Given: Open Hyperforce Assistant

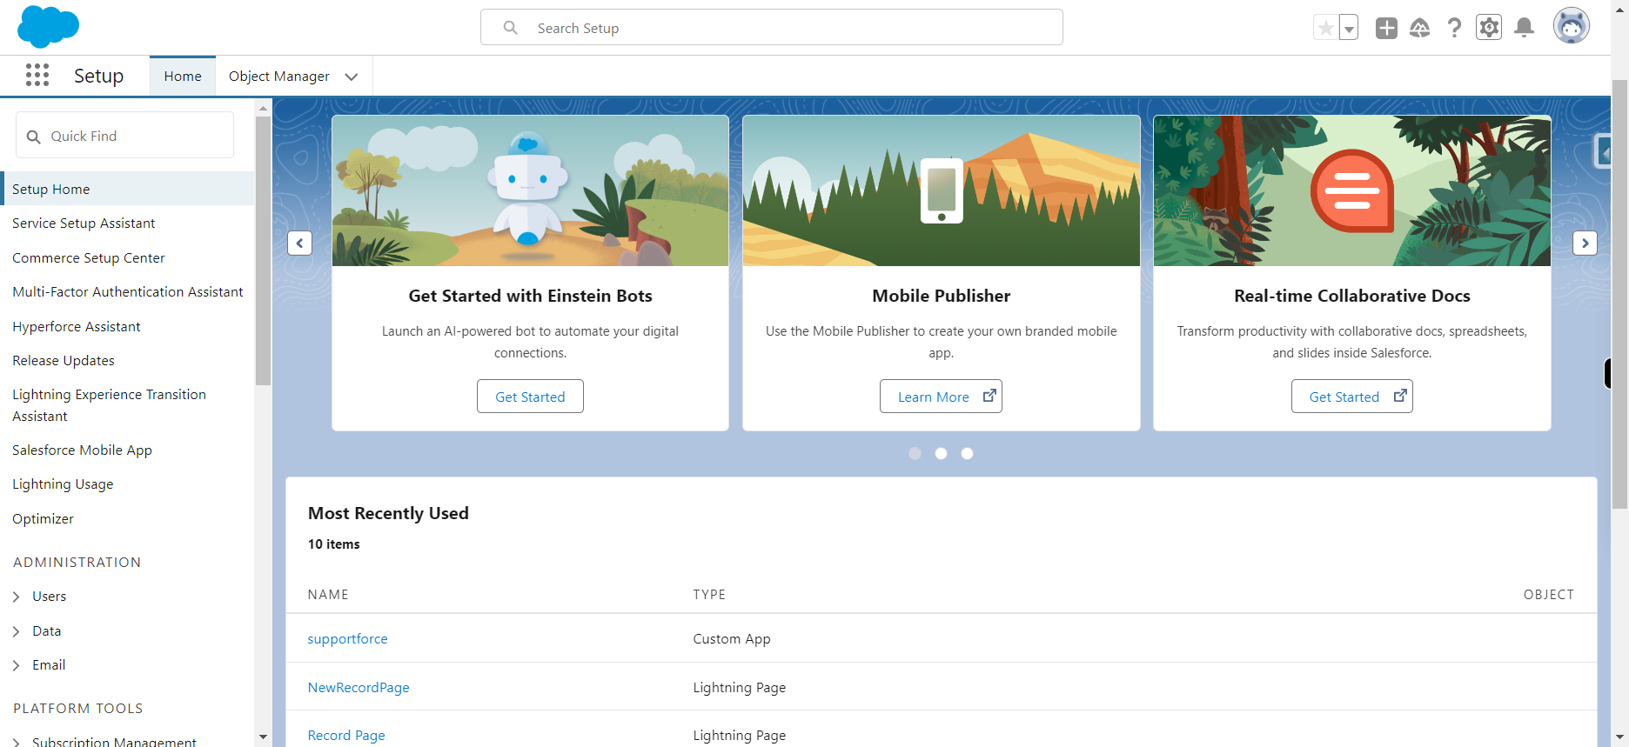Looking at the screenshot, I should coord(77,327).
